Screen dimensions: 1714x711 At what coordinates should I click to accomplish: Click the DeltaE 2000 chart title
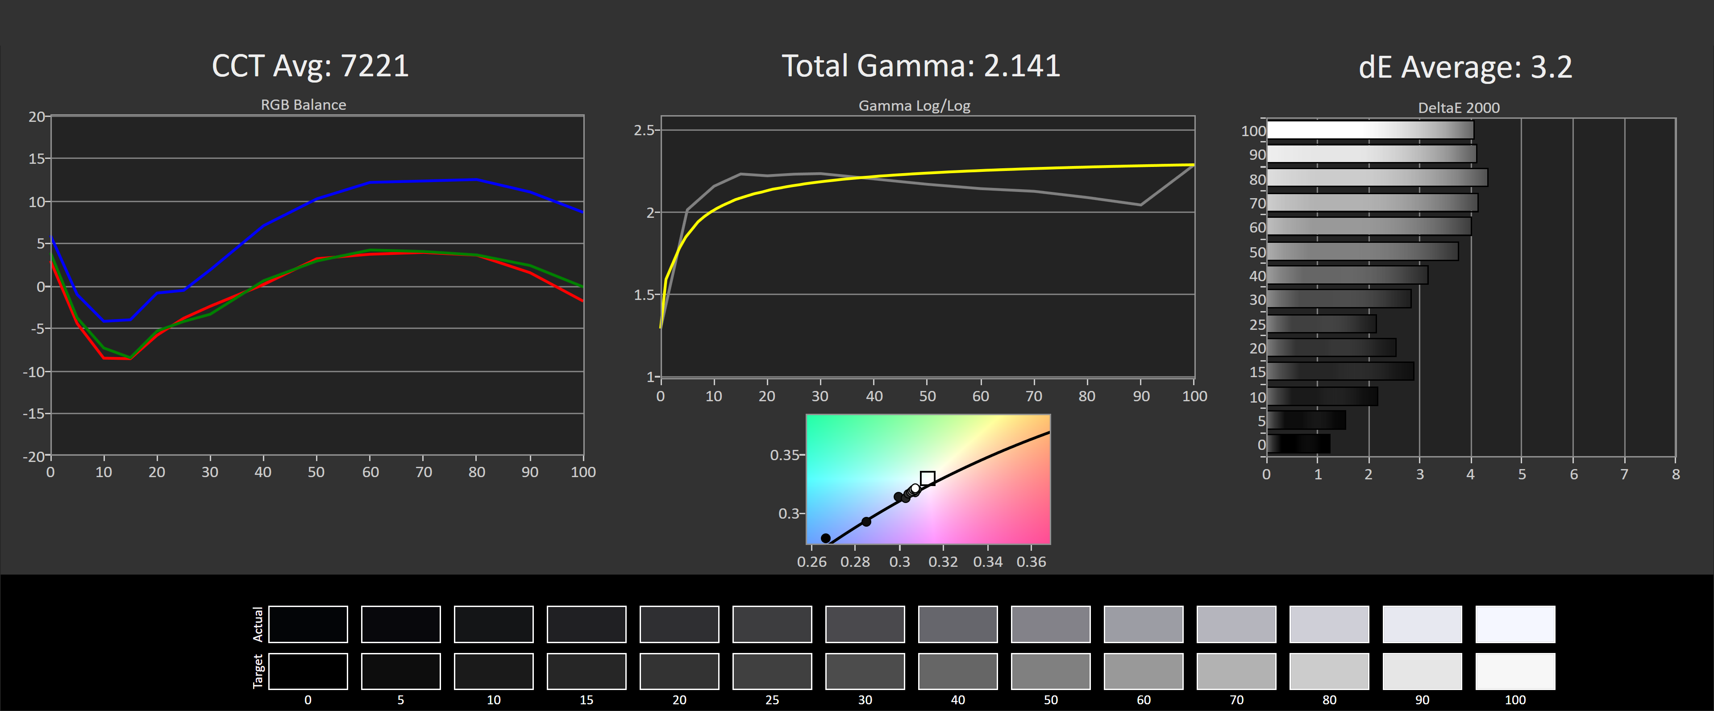pos(1459,107)
